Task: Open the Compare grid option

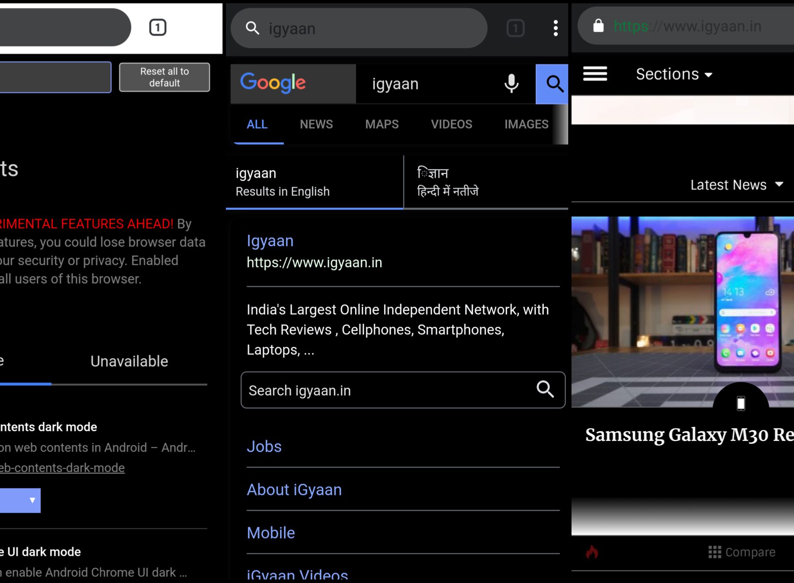Action: [x=742, y=552]
